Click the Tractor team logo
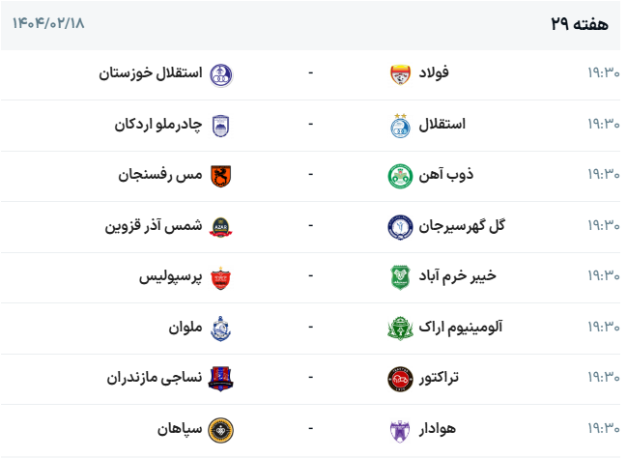This screenshot has height=458, width=627. [x=399, y=377]
